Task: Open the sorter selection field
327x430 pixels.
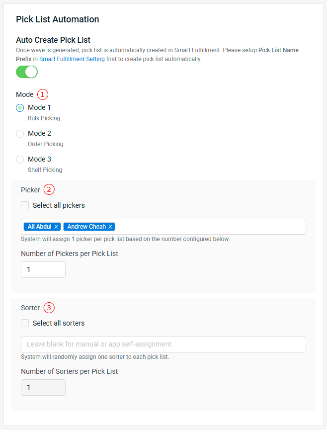Action: pyautogui.click(x=163, y=344)
